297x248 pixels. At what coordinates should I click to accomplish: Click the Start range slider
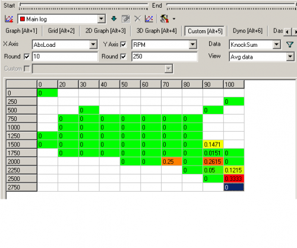coord(83,6)
